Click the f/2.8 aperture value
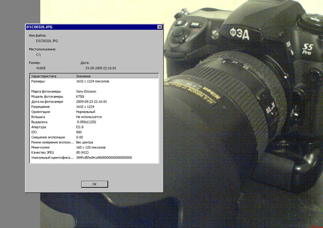Screen dimensions: 323x228 tap(80, 127)
